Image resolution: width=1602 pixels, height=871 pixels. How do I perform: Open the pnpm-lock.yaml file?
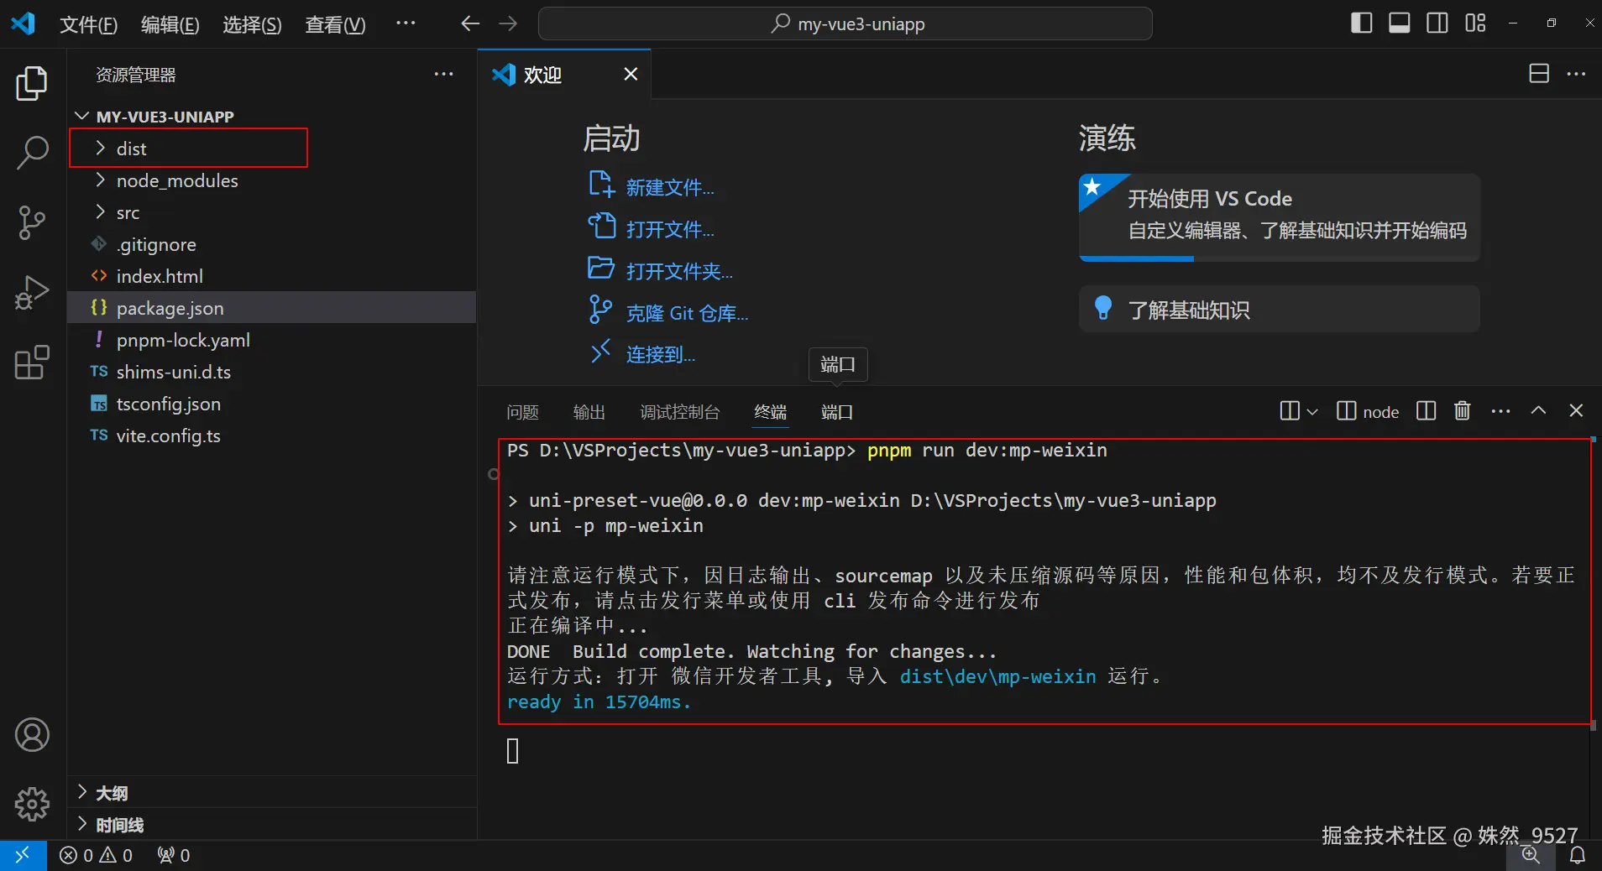272,340
